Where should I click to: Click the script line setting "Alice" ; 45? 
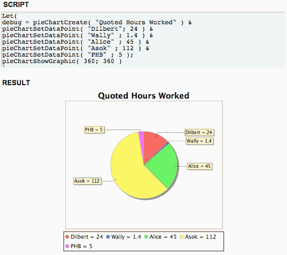[x=75, y=42]
